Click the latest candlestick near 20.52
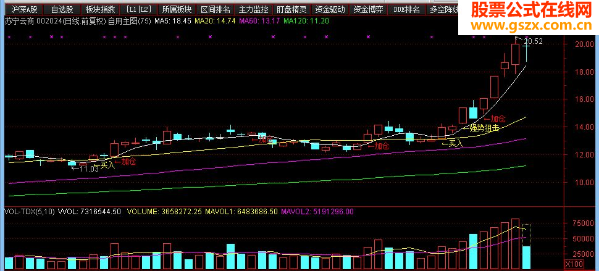 [527, 49]
